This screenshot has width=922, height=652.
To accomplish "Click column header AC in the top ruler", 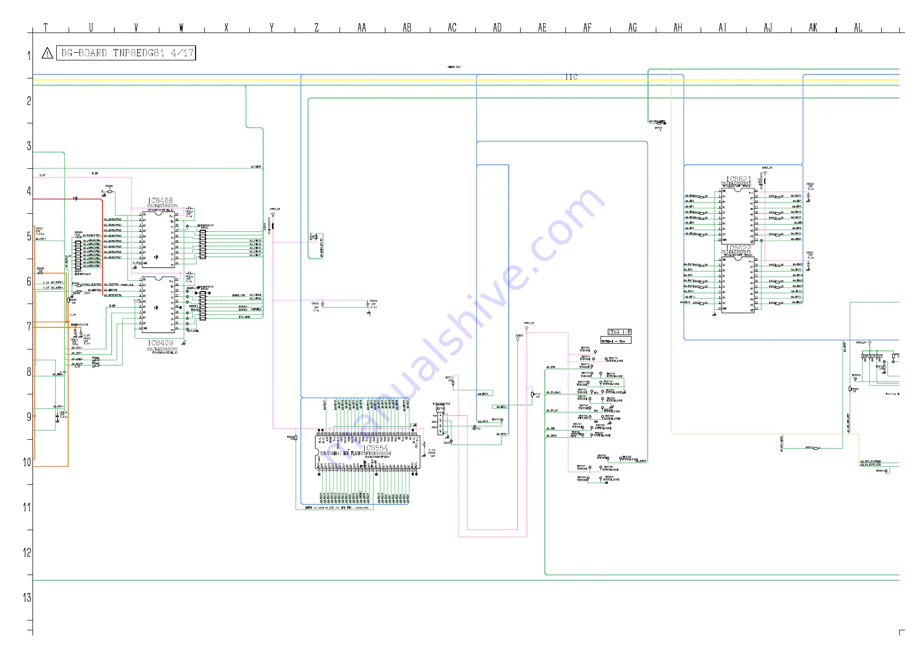I will (452, 27).
